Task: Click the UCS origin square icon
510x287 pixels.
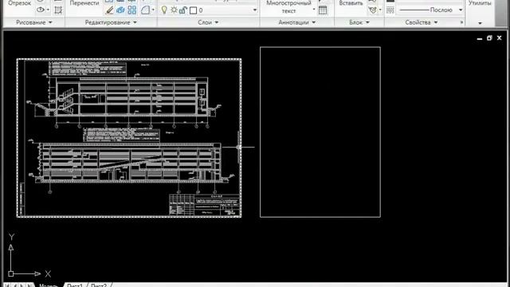Action: (10, 274)
